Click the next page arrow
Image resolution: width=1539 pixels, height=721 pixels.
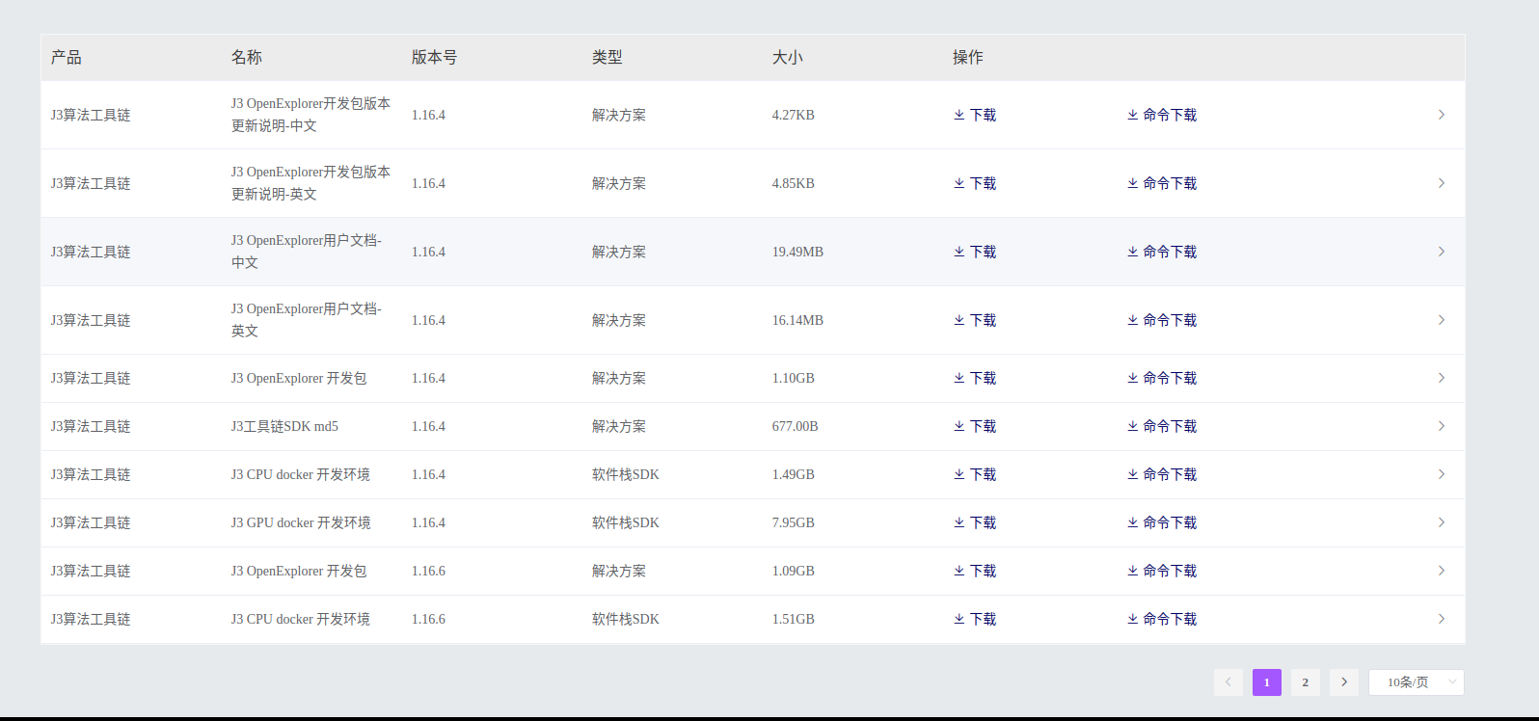point(1343,682)
